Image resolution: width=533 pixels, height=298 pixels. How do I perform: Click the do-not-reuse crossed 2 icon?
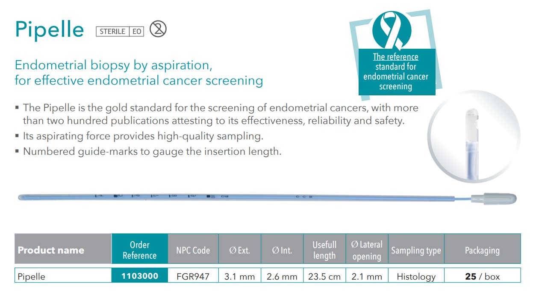[x=158, y=29]
